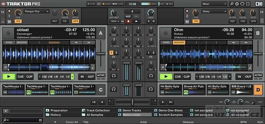
Task: Click Deck A CUE button
Action: 21,77
